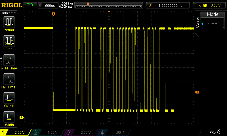
Task: Click the page indicator dots on left menu
Action: [x=1, y=61]
